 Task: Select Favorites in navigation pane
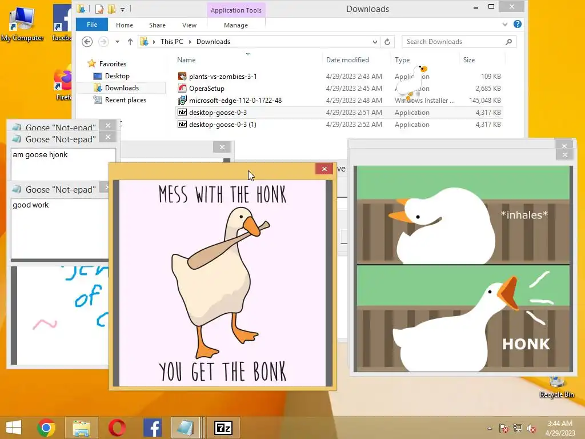(x=113, y=64)
